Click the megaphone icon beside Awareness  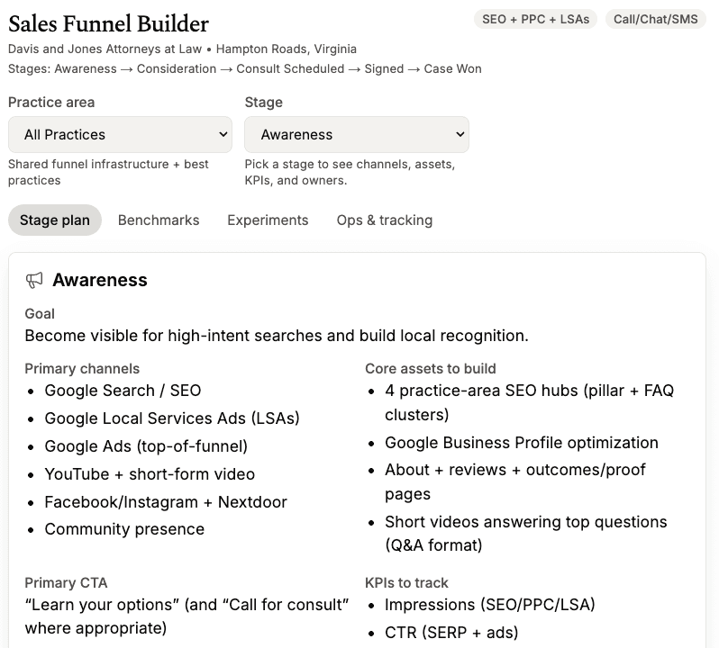pos(34,280)
